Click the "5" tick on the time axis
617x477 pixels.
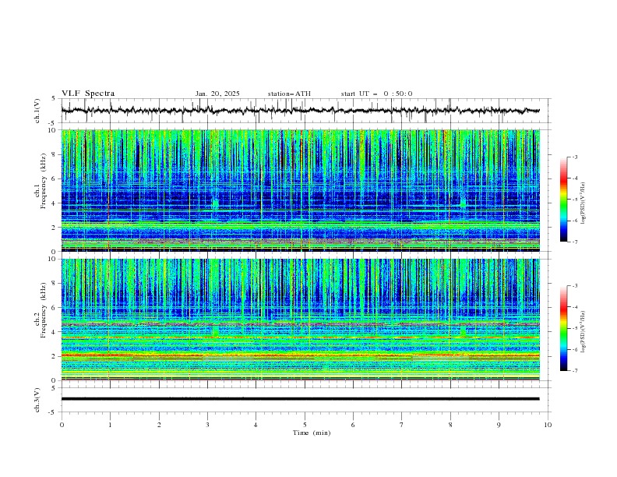coord(305,425)
